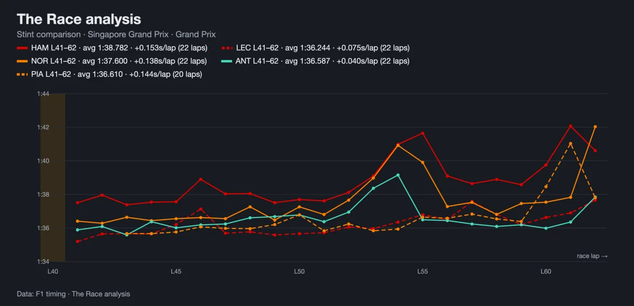The image size is (634, 306).
Task: Click the L55 x-axis label
Action: point(423,272)
